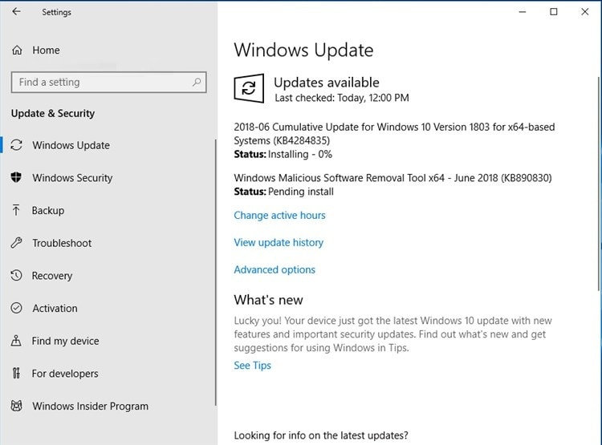Click the back arrow in Settings

point(16,11)
